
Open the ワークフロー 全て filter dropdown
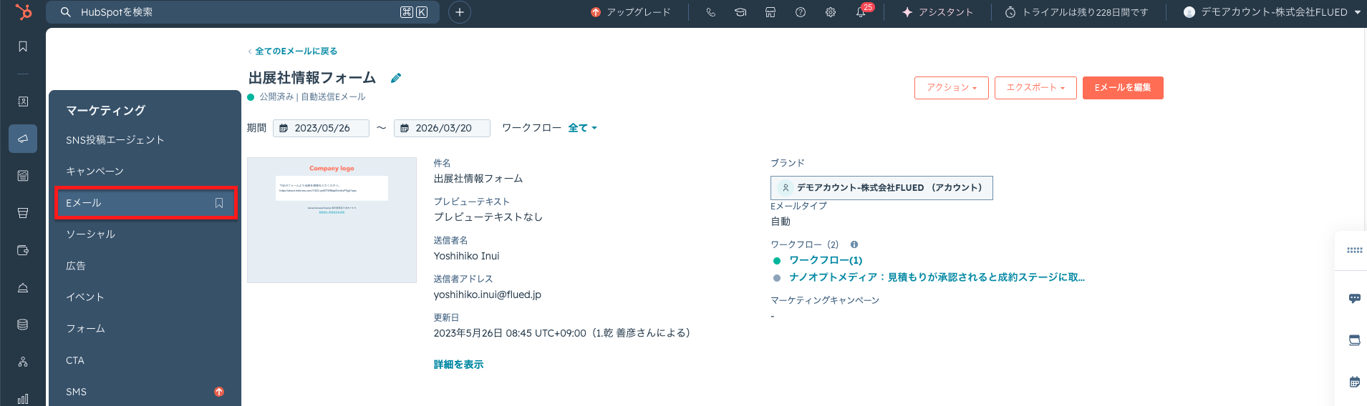(x=582, y=128)
